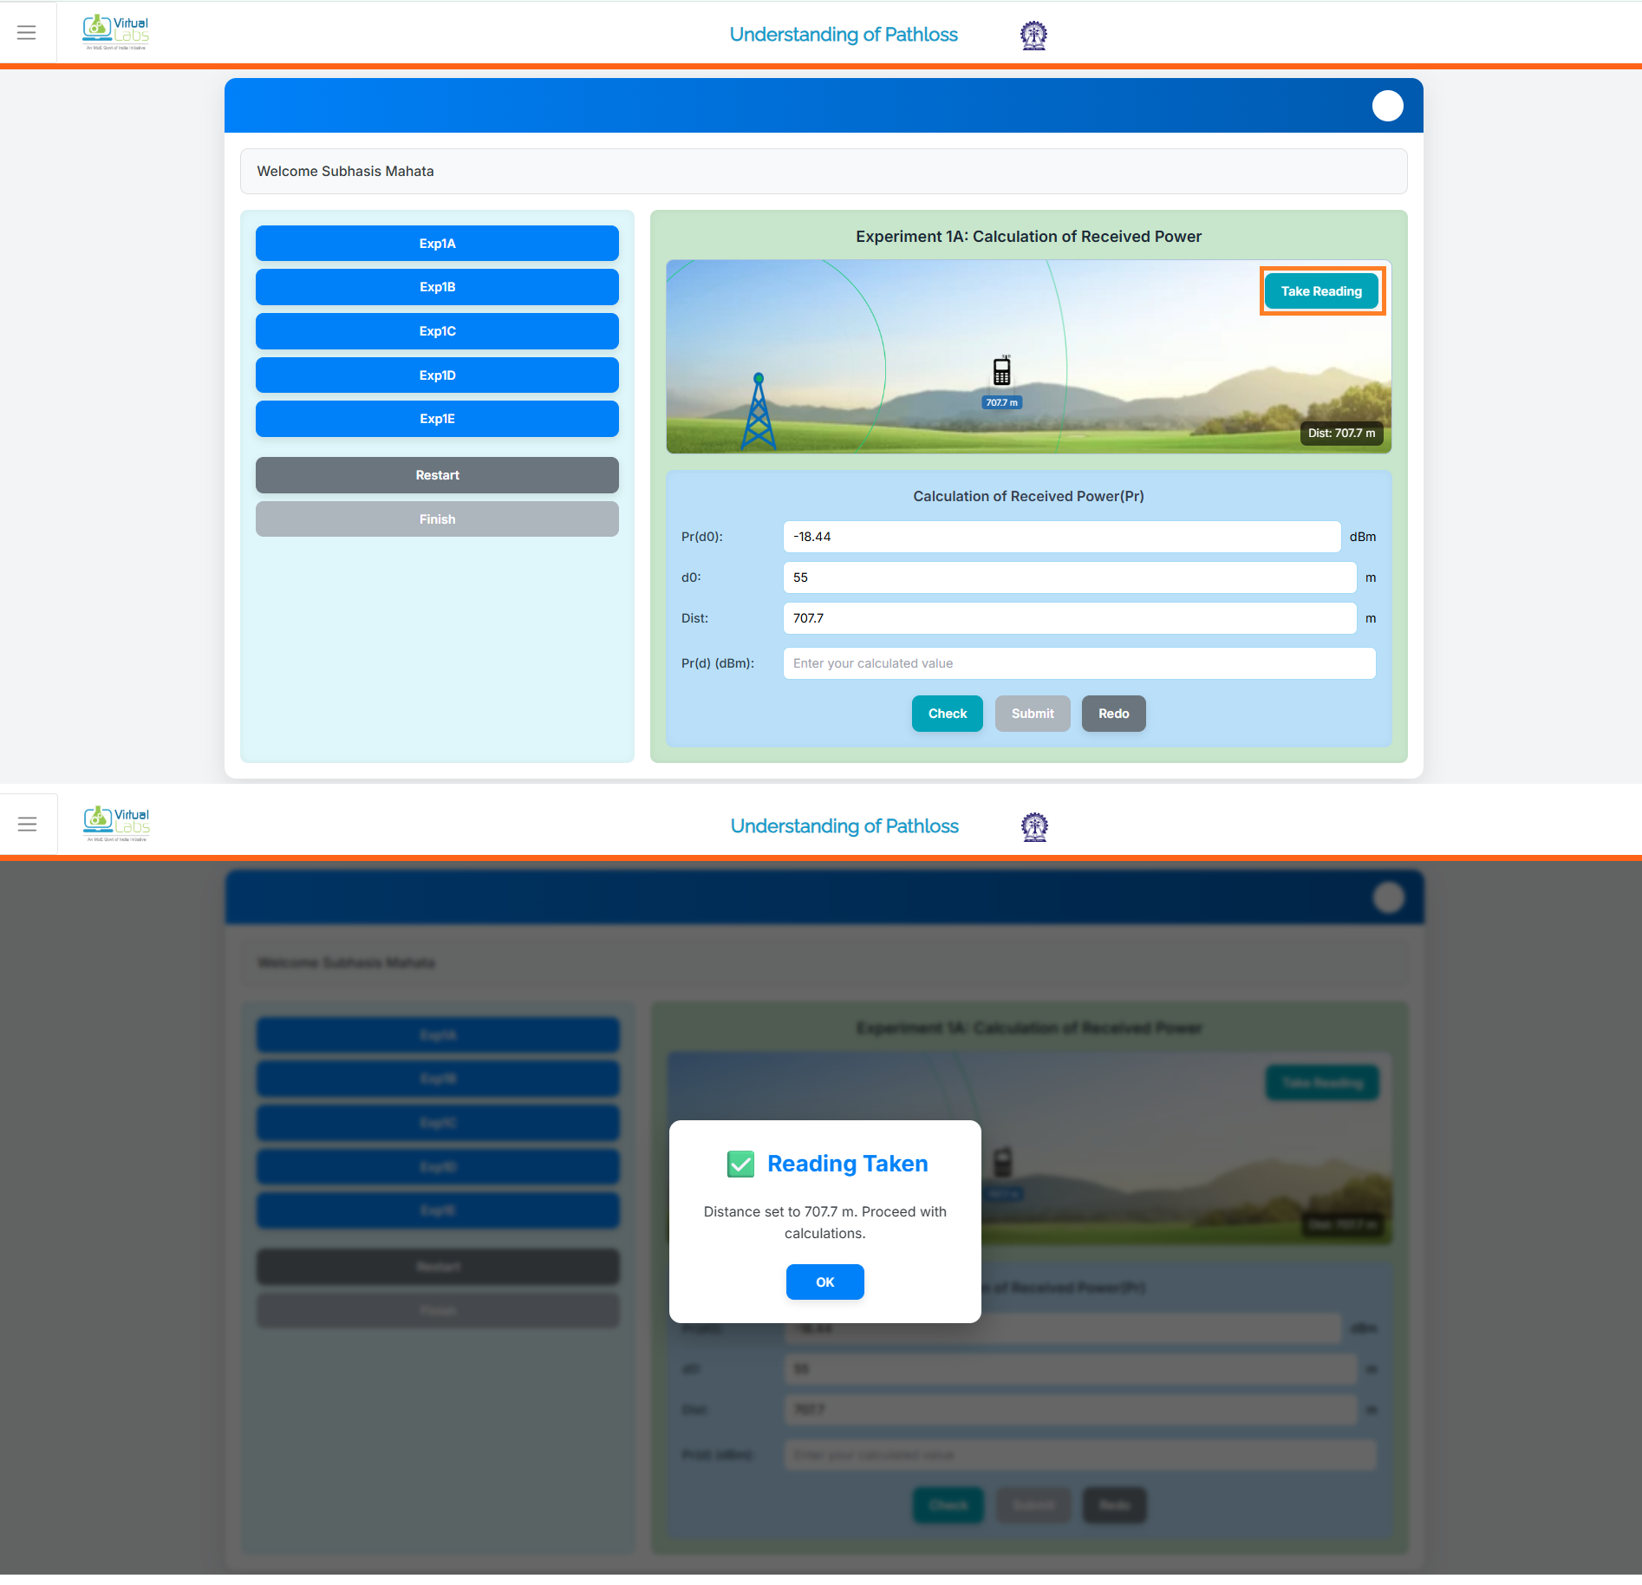
Task: Click the Redo button
Action: point(1113,714)
